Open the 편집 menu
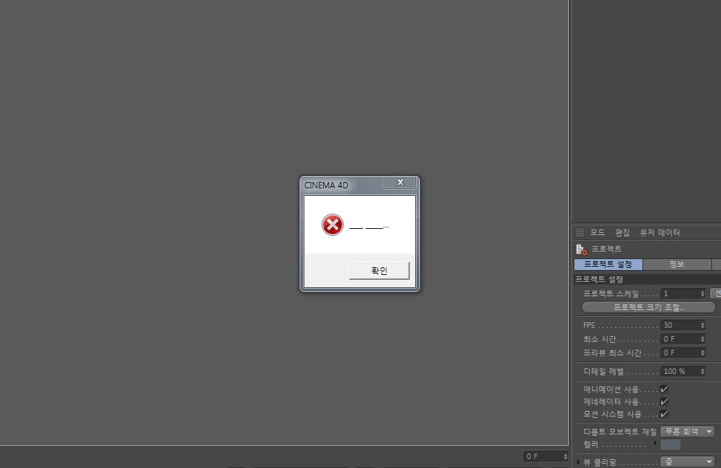The image size is (721, 468). point(622,232)
